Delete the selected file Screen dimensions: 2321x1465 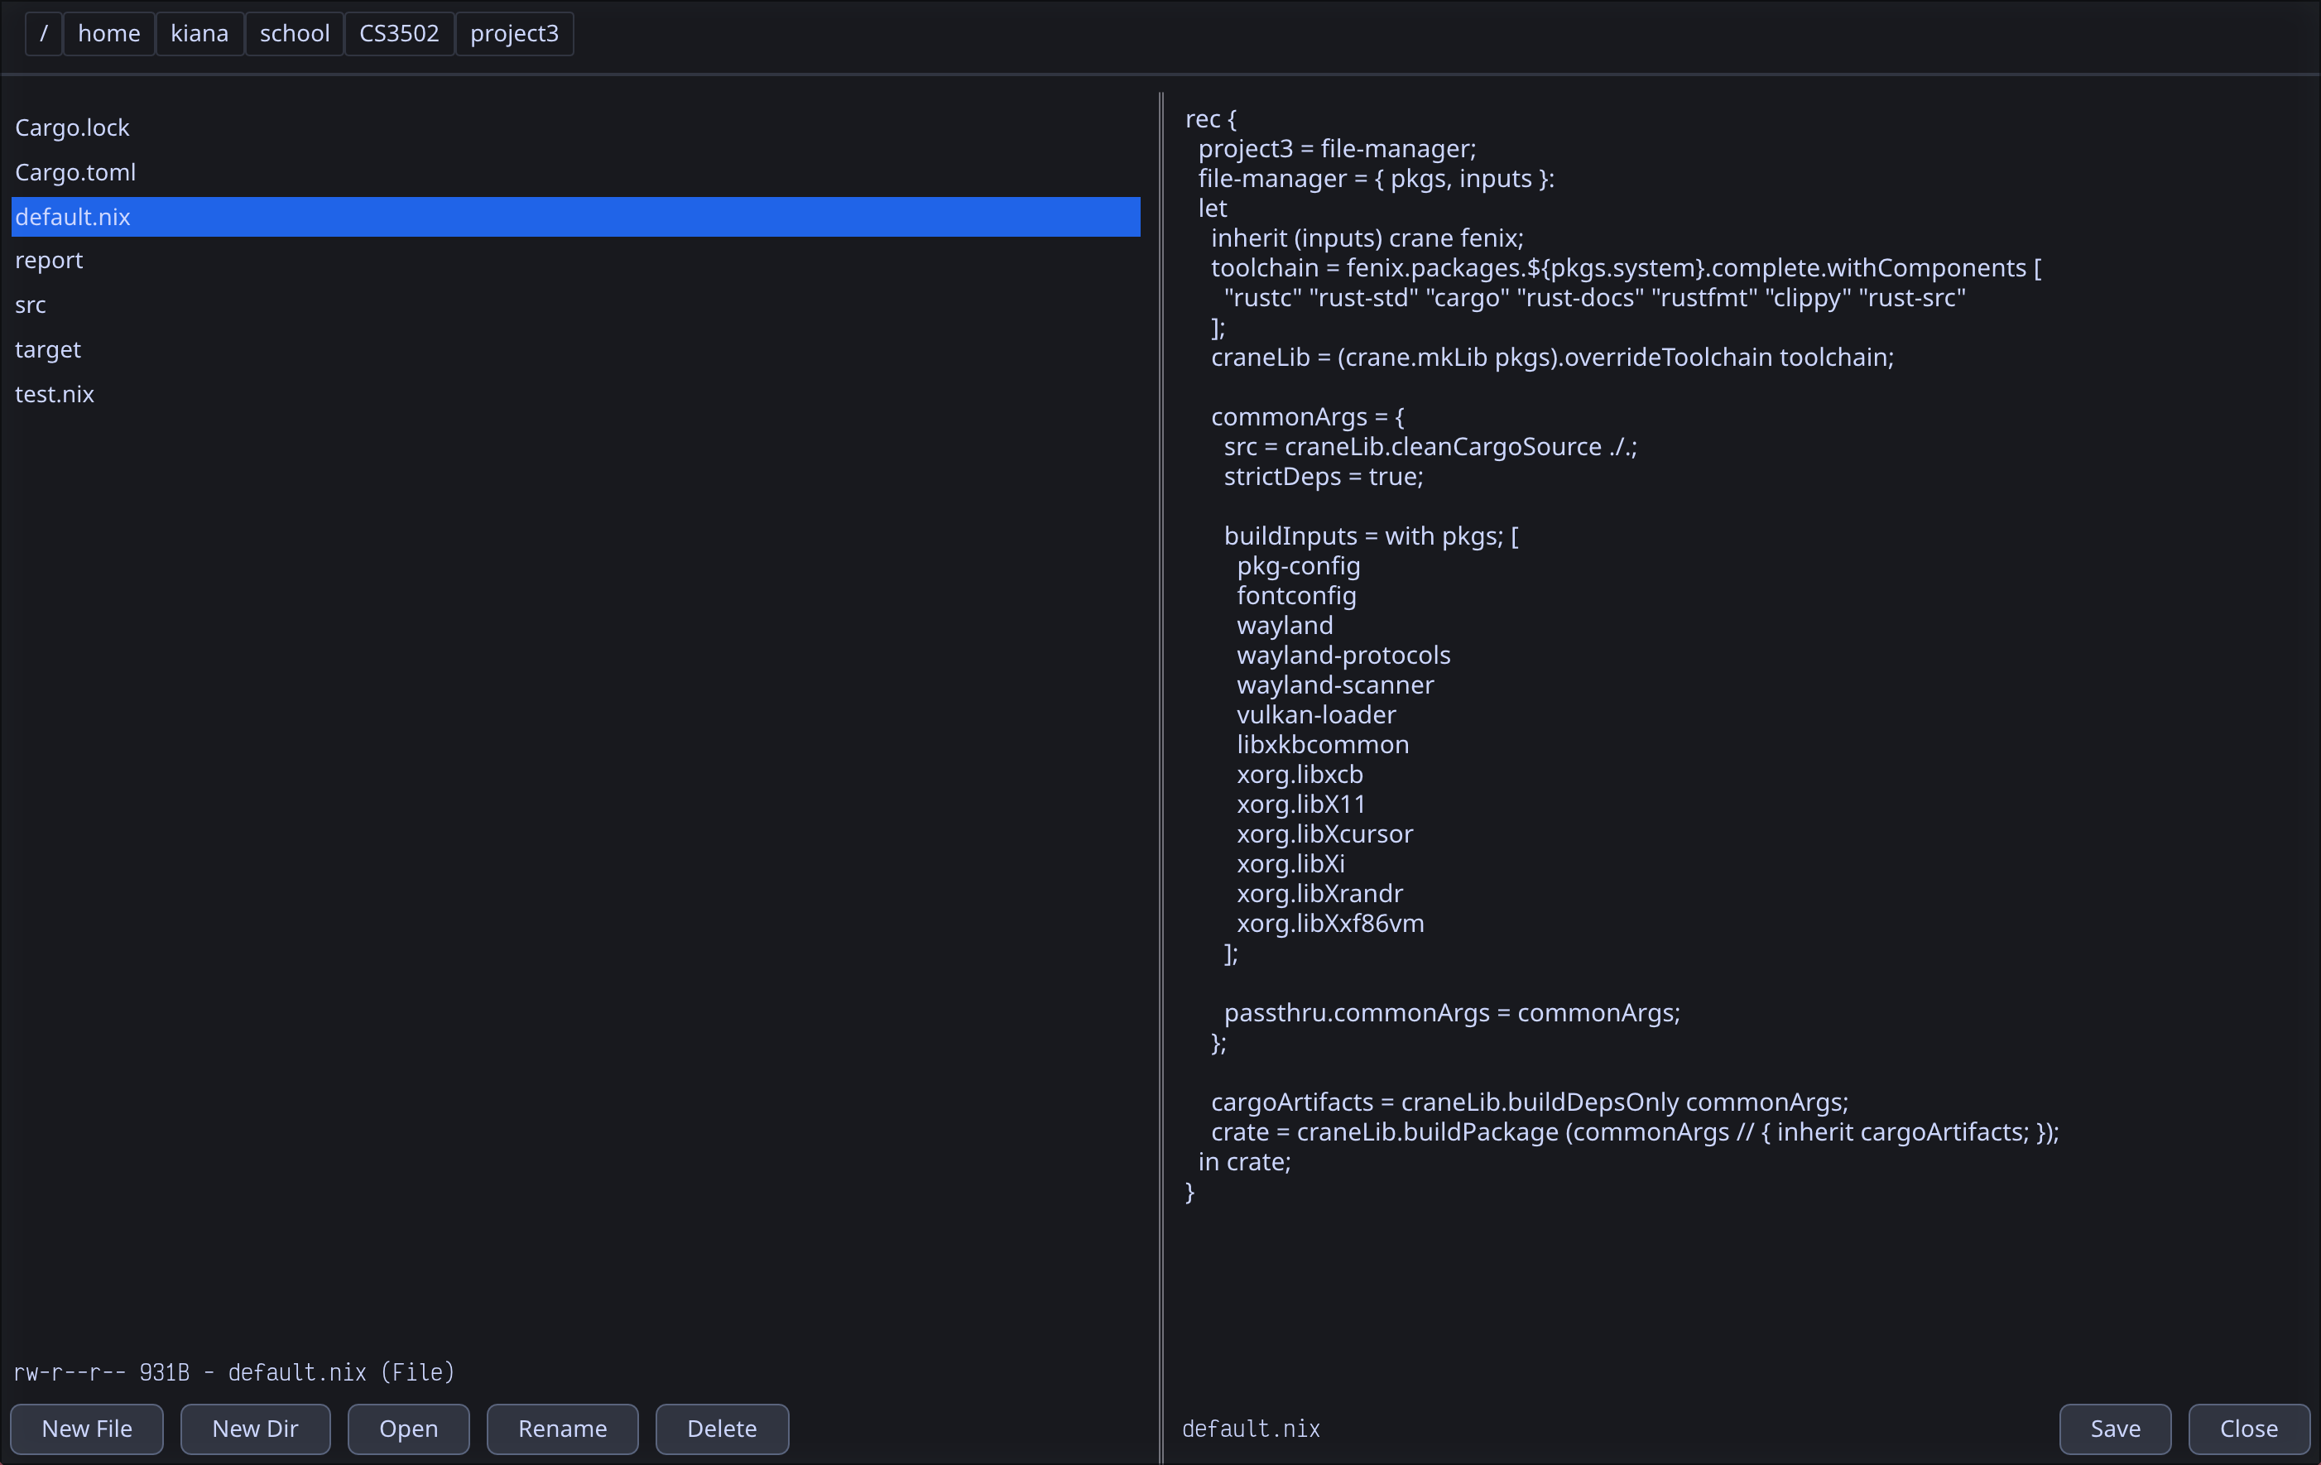pos(721,1429)
